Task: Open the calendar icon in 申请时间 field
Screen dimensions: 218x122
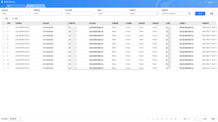Action: (x=189, y=13)
